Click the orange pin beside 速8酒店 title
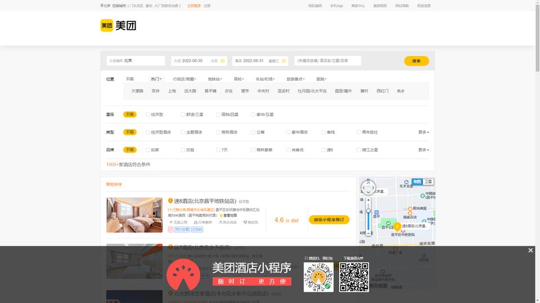 coord(170,201)
